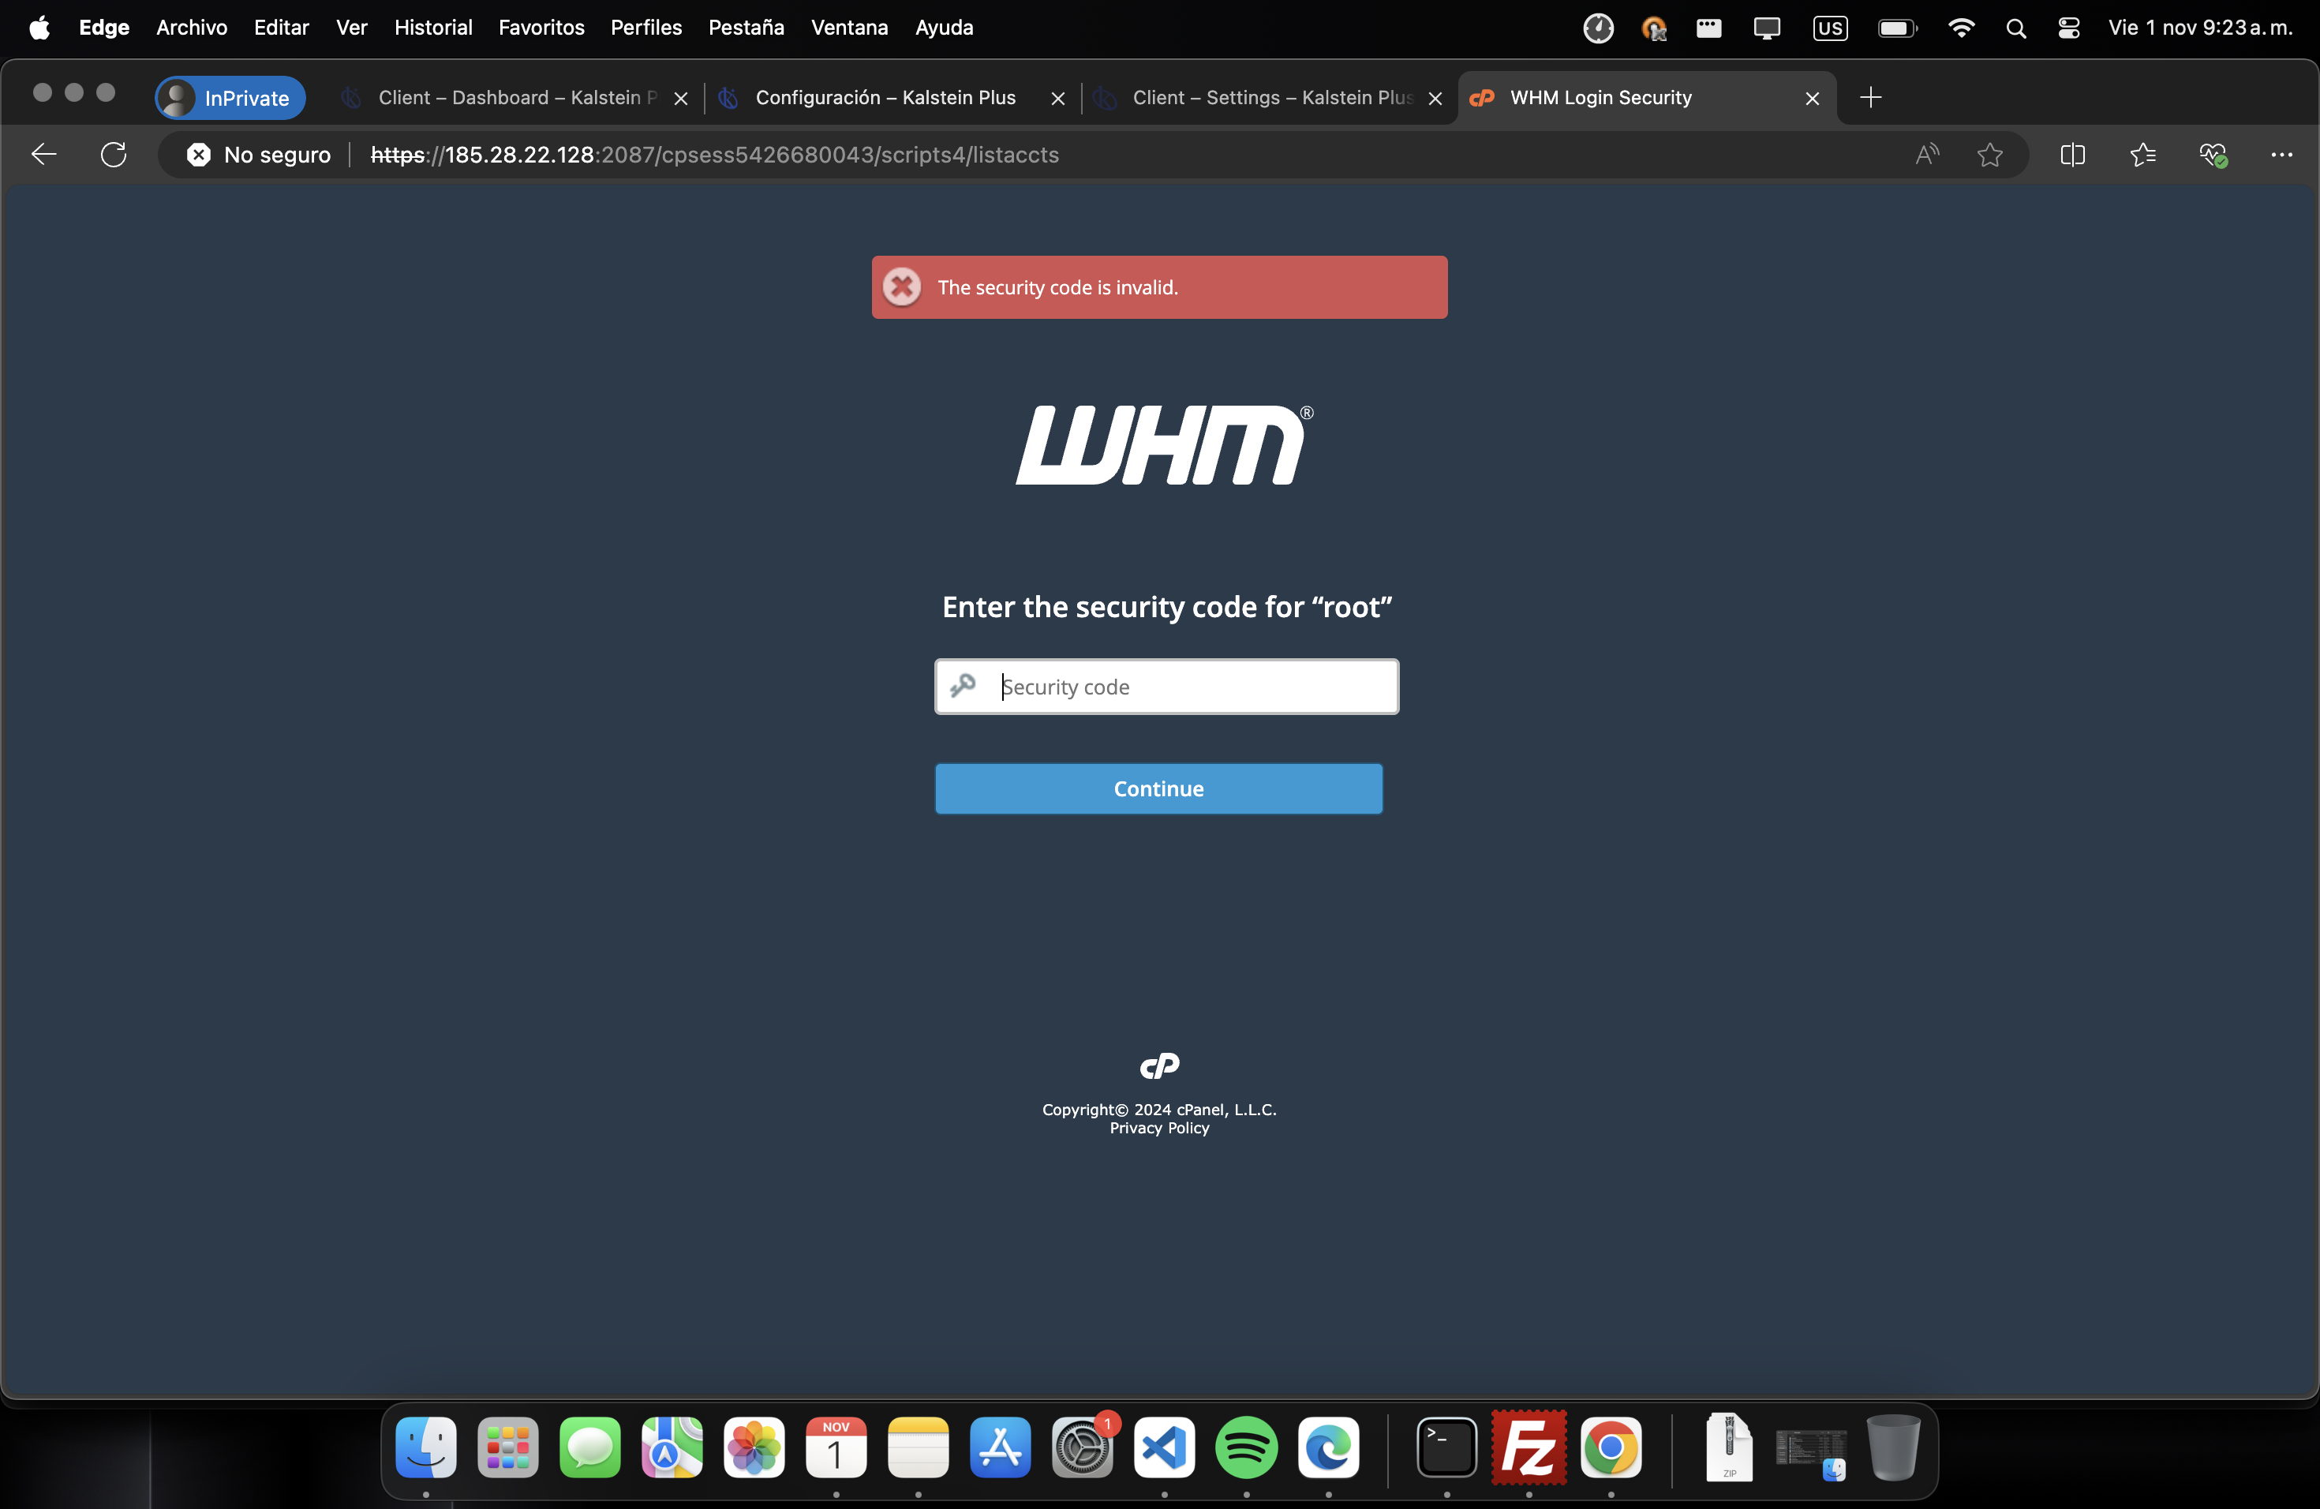Viewport: 2320px width, 1509px height.
Task: Open the Apple menu
Action: 39,28
